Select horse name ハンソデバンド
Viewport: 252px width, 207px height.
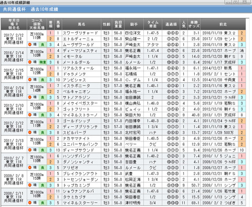tap(77, 156)
